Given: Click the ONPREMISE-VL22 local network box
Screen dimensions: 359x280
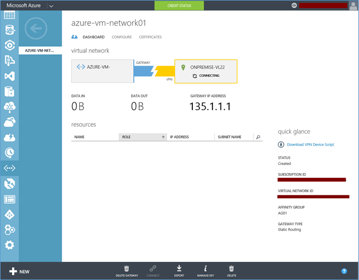Looking at the screenshot, I should point(206,71).
